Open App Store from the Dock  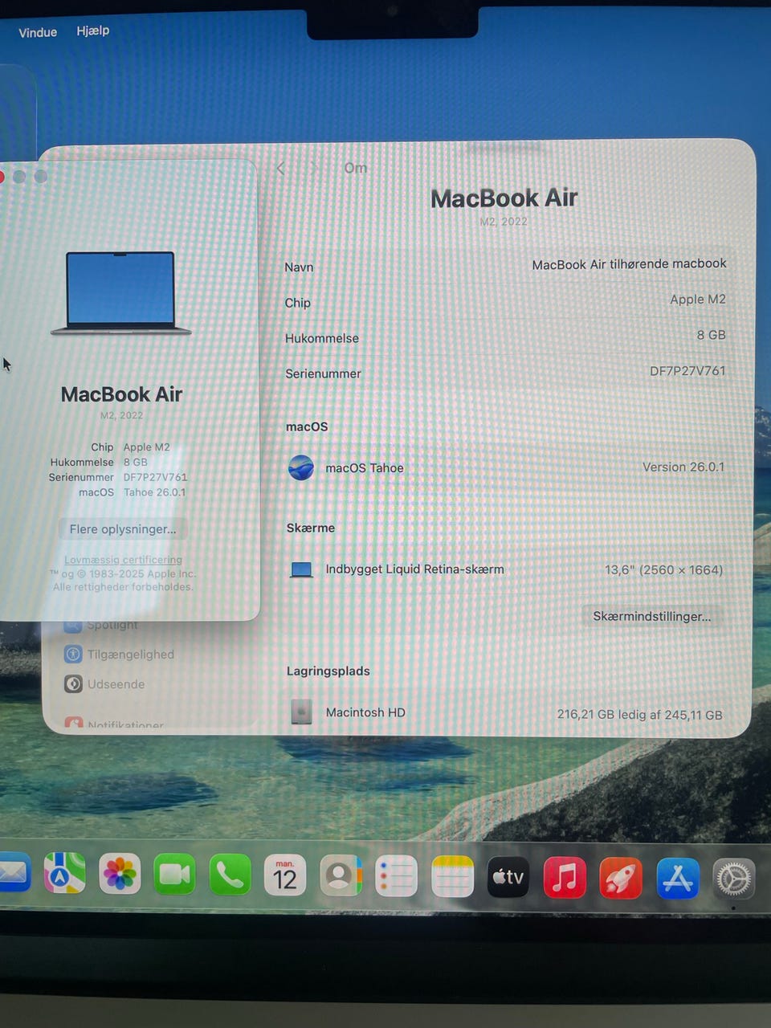[x=678, y=878]
